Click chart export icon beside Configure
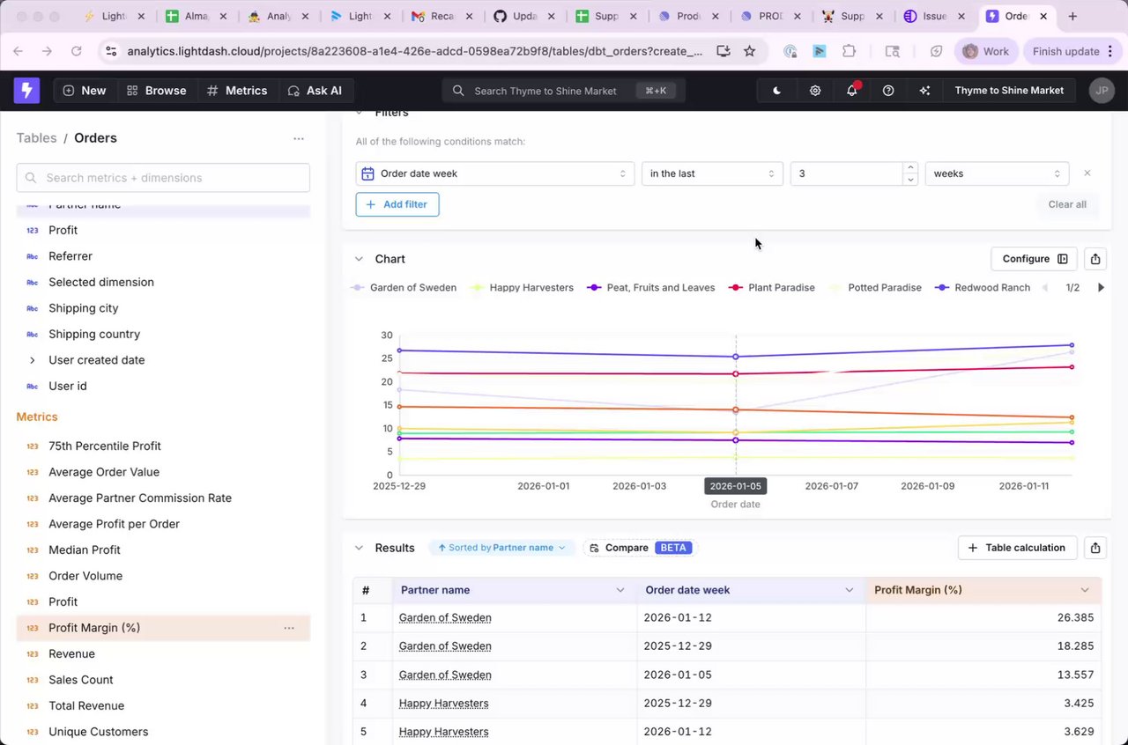1128x745 pixels. tap(1095, 259)
